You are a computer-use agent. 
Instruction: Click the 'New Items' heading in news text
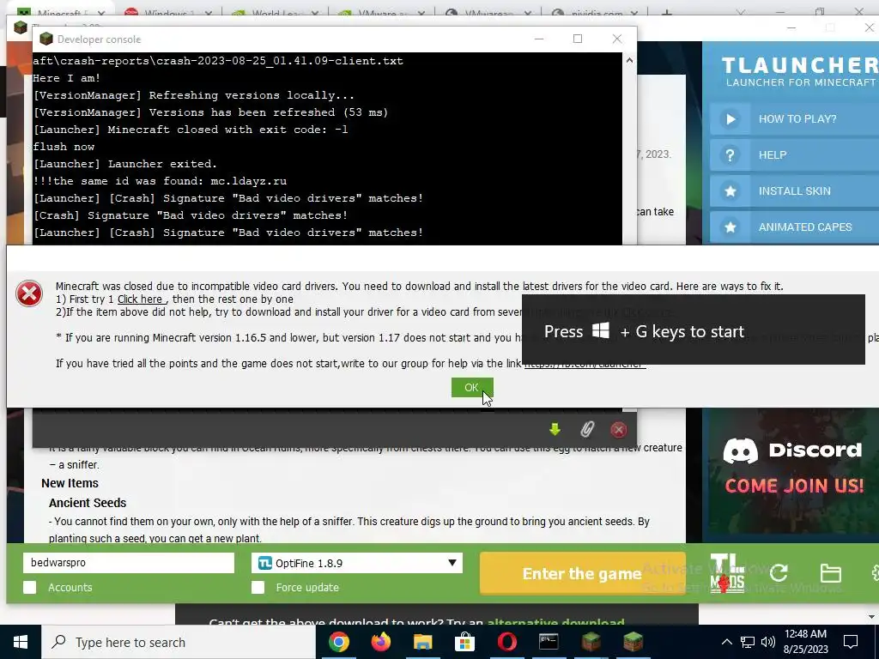70,483
